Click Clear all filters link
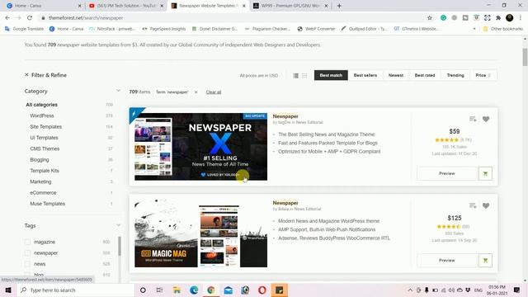 pos(214,92)
